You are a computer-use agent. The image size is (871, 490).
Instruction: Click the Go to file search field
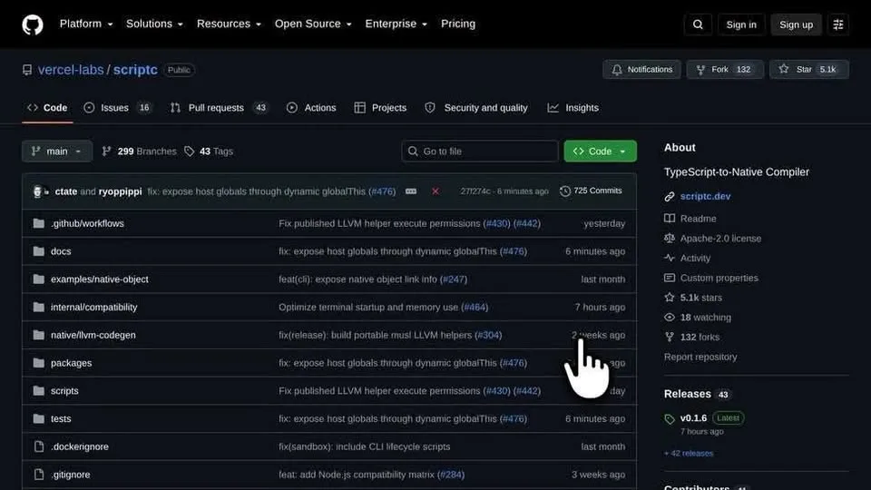click(480, 152)
